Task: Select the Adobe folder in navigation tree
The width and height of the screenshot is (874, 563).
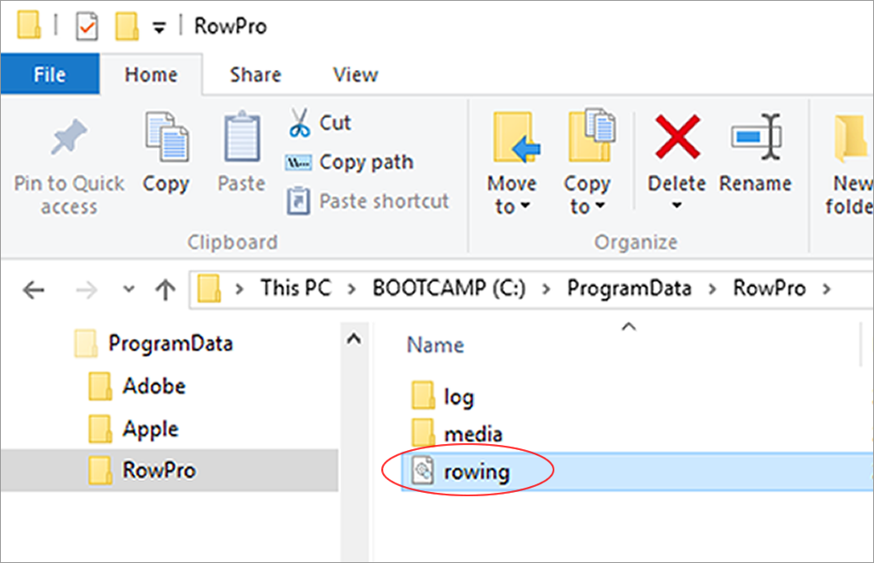Action: (153, 386)
